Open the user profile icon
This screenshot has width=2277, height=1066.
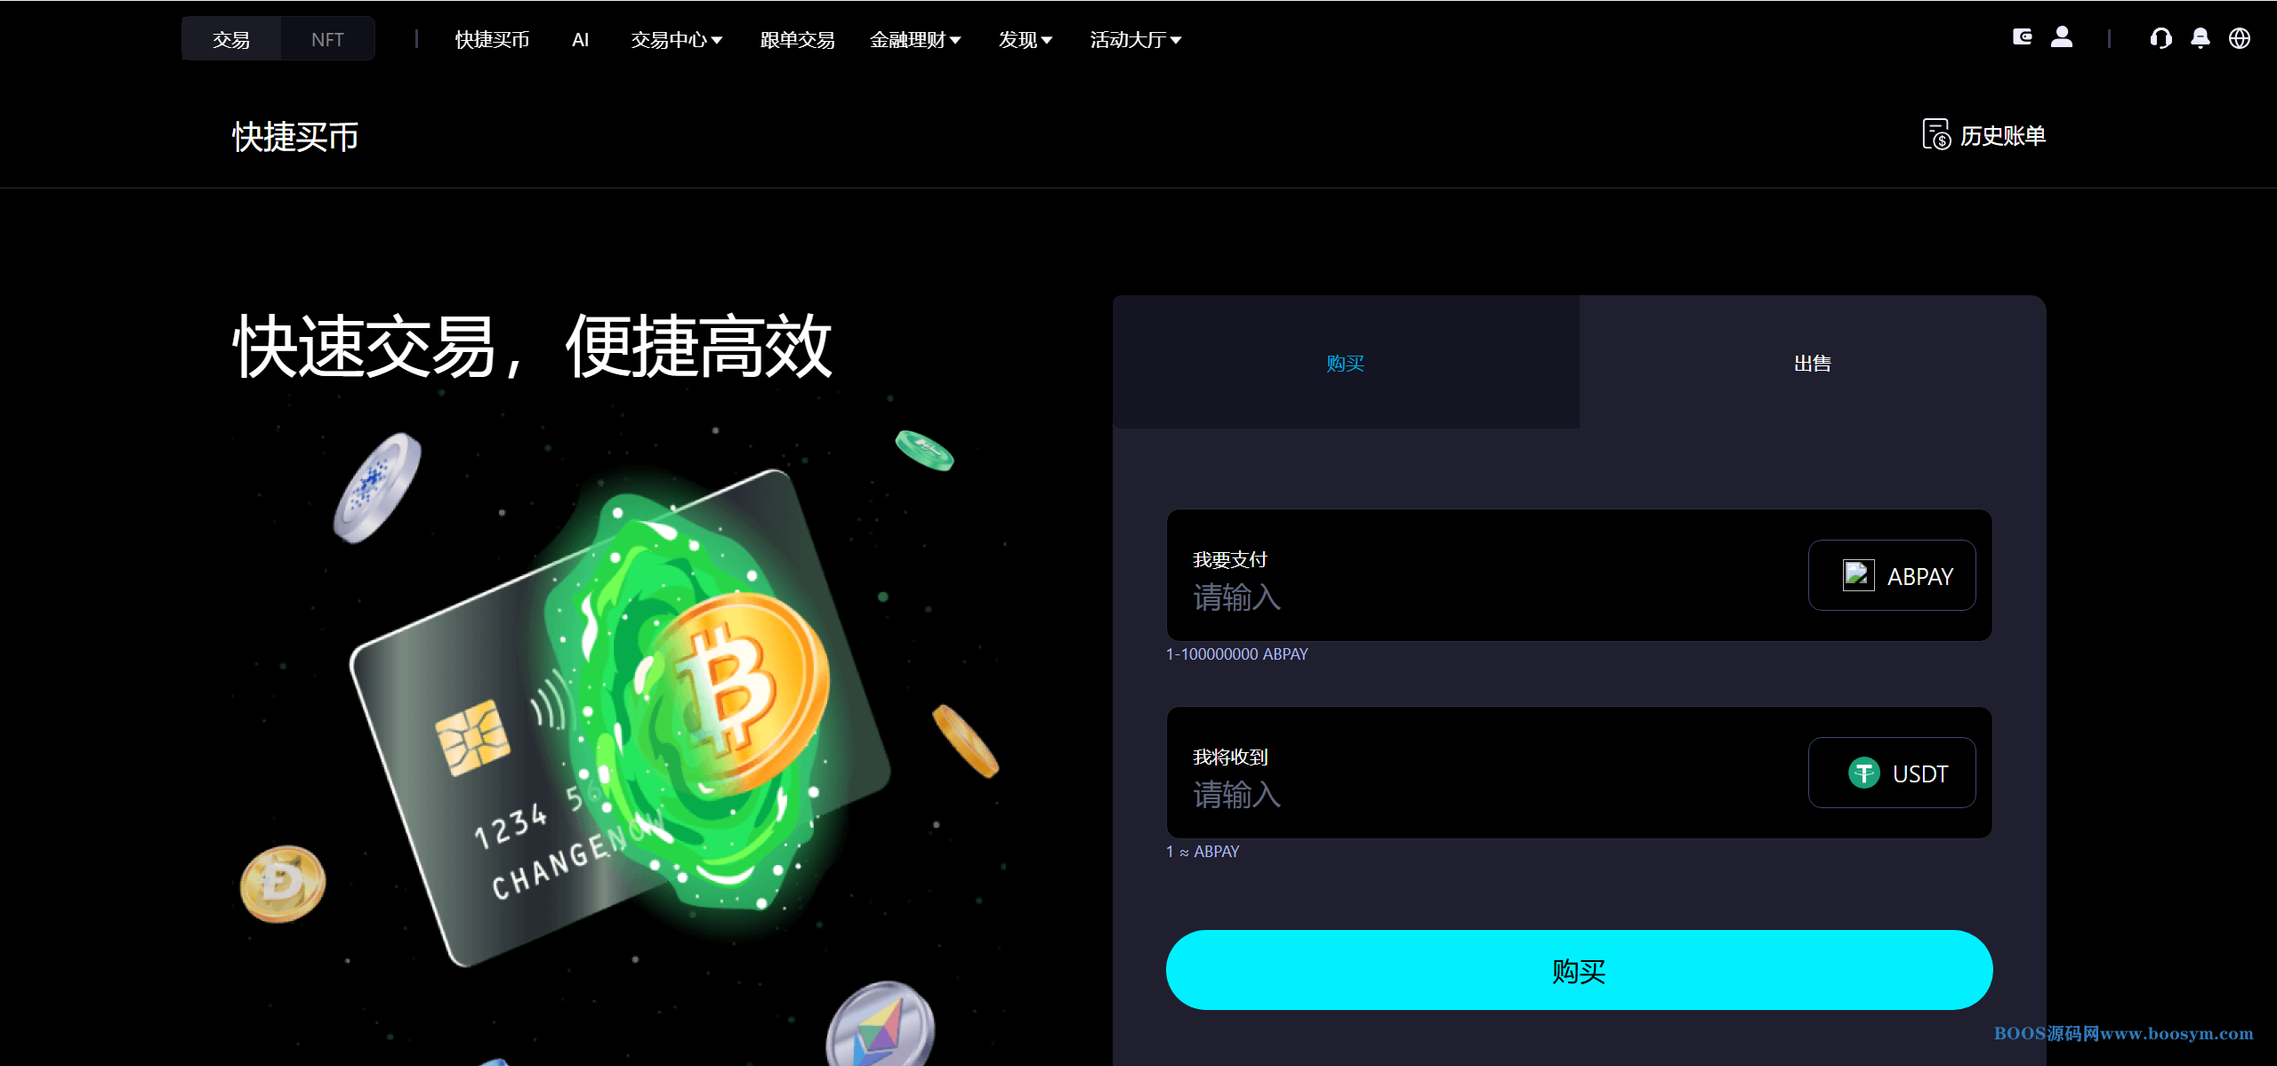point(2062,37)
